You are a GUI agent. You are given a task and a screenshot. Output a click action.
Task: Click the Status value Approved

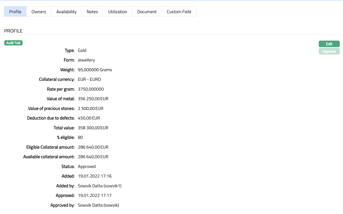[86, 166]
